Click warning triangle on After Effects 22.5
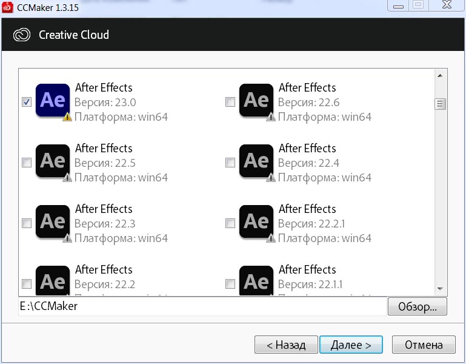This screenshot has width=466, height=364. pyautogui.click(x=67, y=178)
